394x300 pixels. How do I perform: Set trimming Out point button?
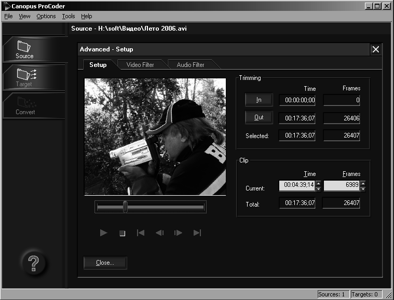click(259, 117)
